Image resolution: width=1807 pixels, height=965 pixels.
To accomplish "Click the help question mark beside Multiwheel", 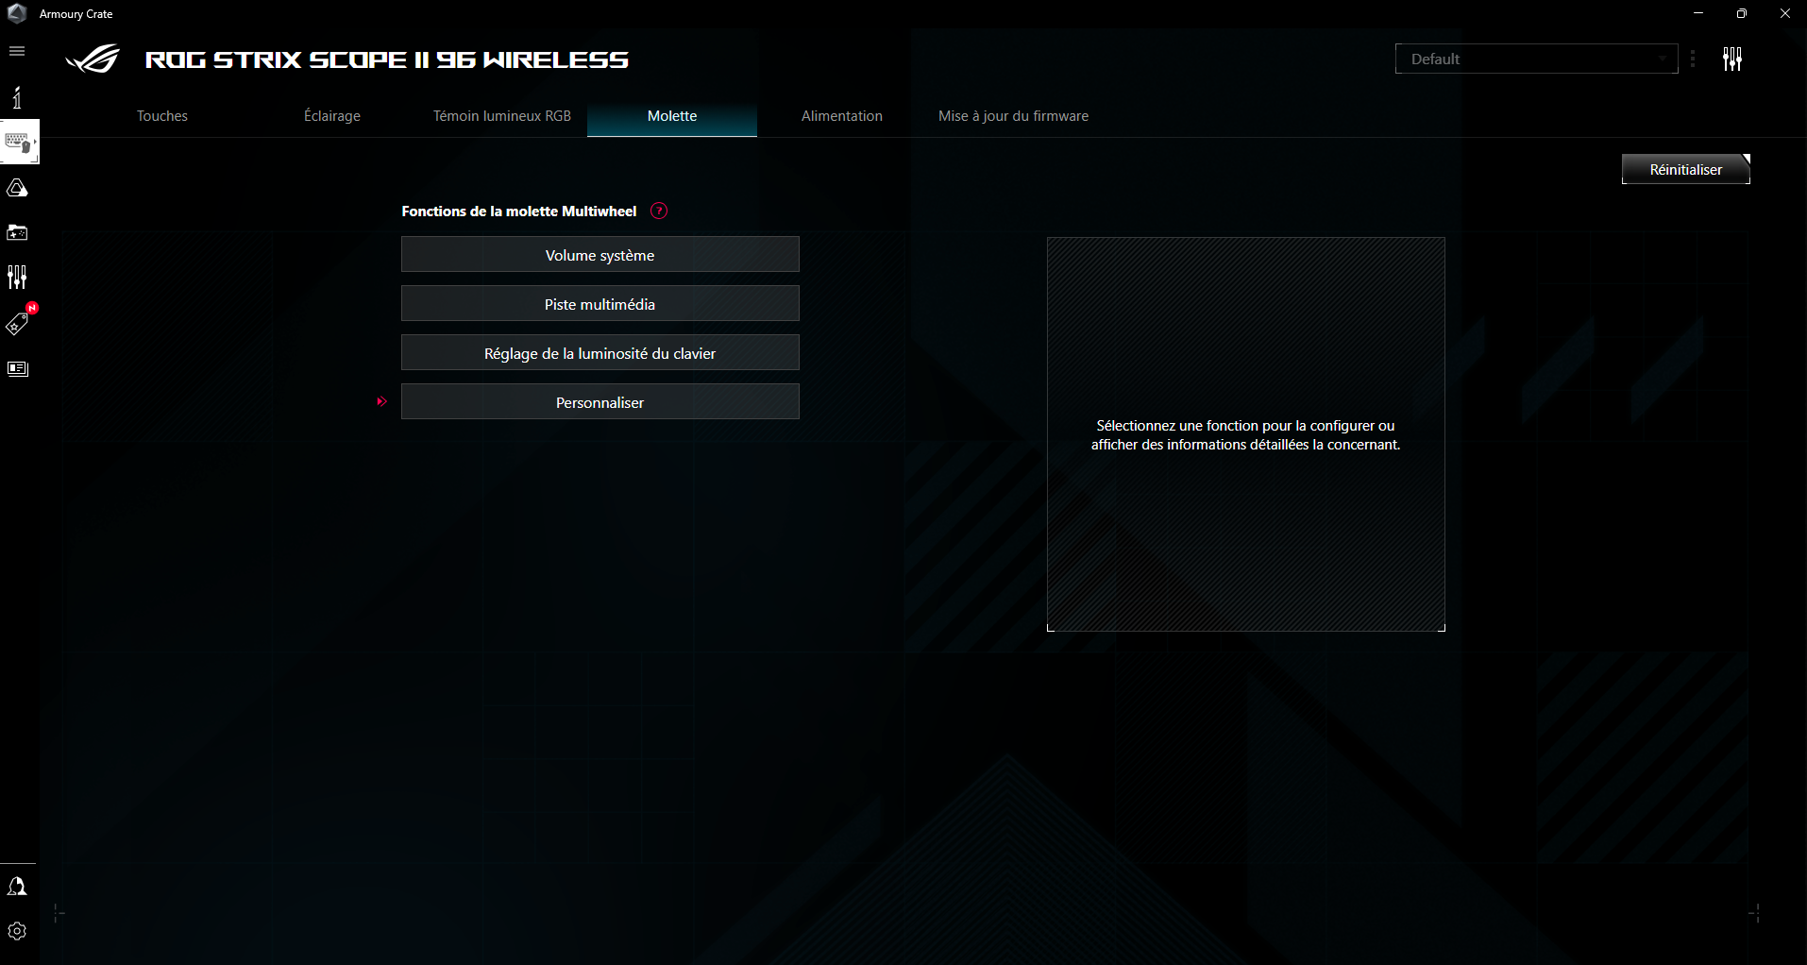I will (x=659, y=211).
